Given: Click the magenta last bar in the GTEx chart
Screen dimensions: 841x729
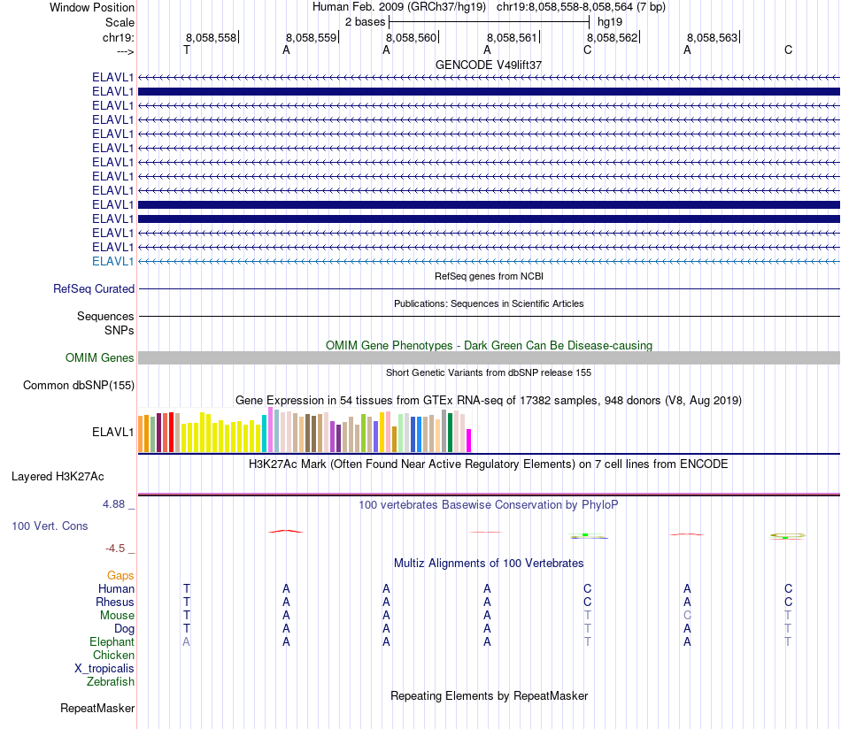Looking at the screenshot, I should click(x=469, y=441).
